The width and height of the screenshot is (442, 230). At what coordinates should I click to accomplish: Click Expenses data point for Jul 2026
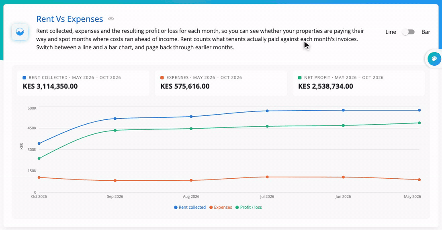267,177
